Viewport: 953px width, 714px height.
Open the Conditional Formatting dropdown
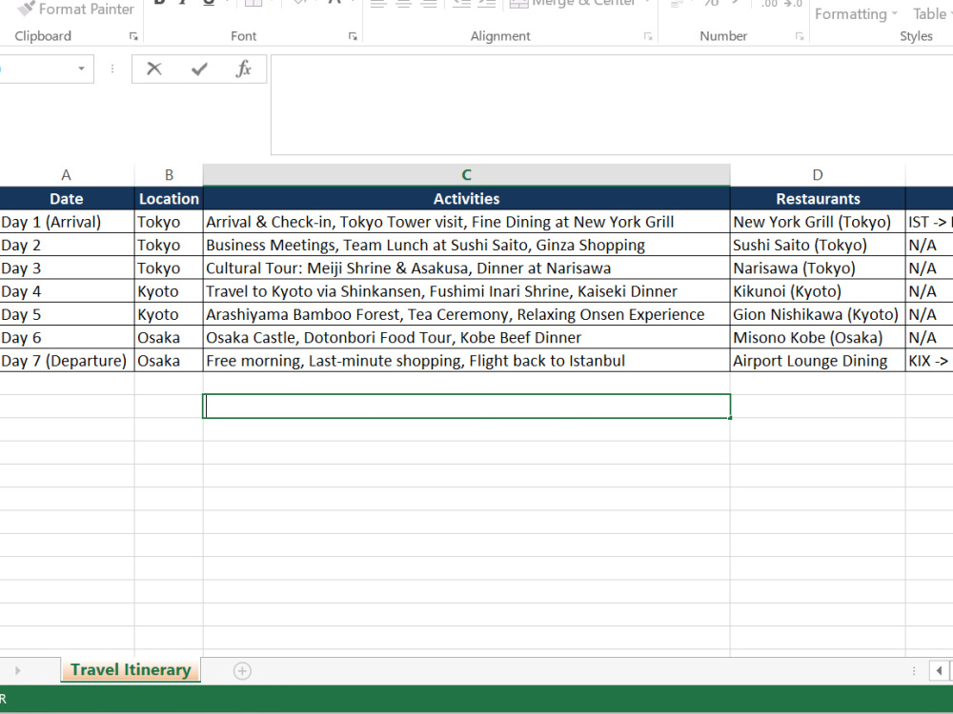point(856,14)
